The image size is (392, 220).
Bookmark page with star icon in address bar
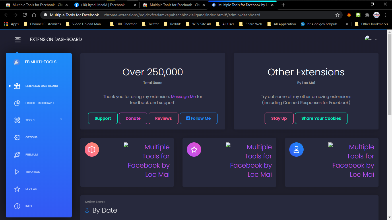tap(337, 15)
